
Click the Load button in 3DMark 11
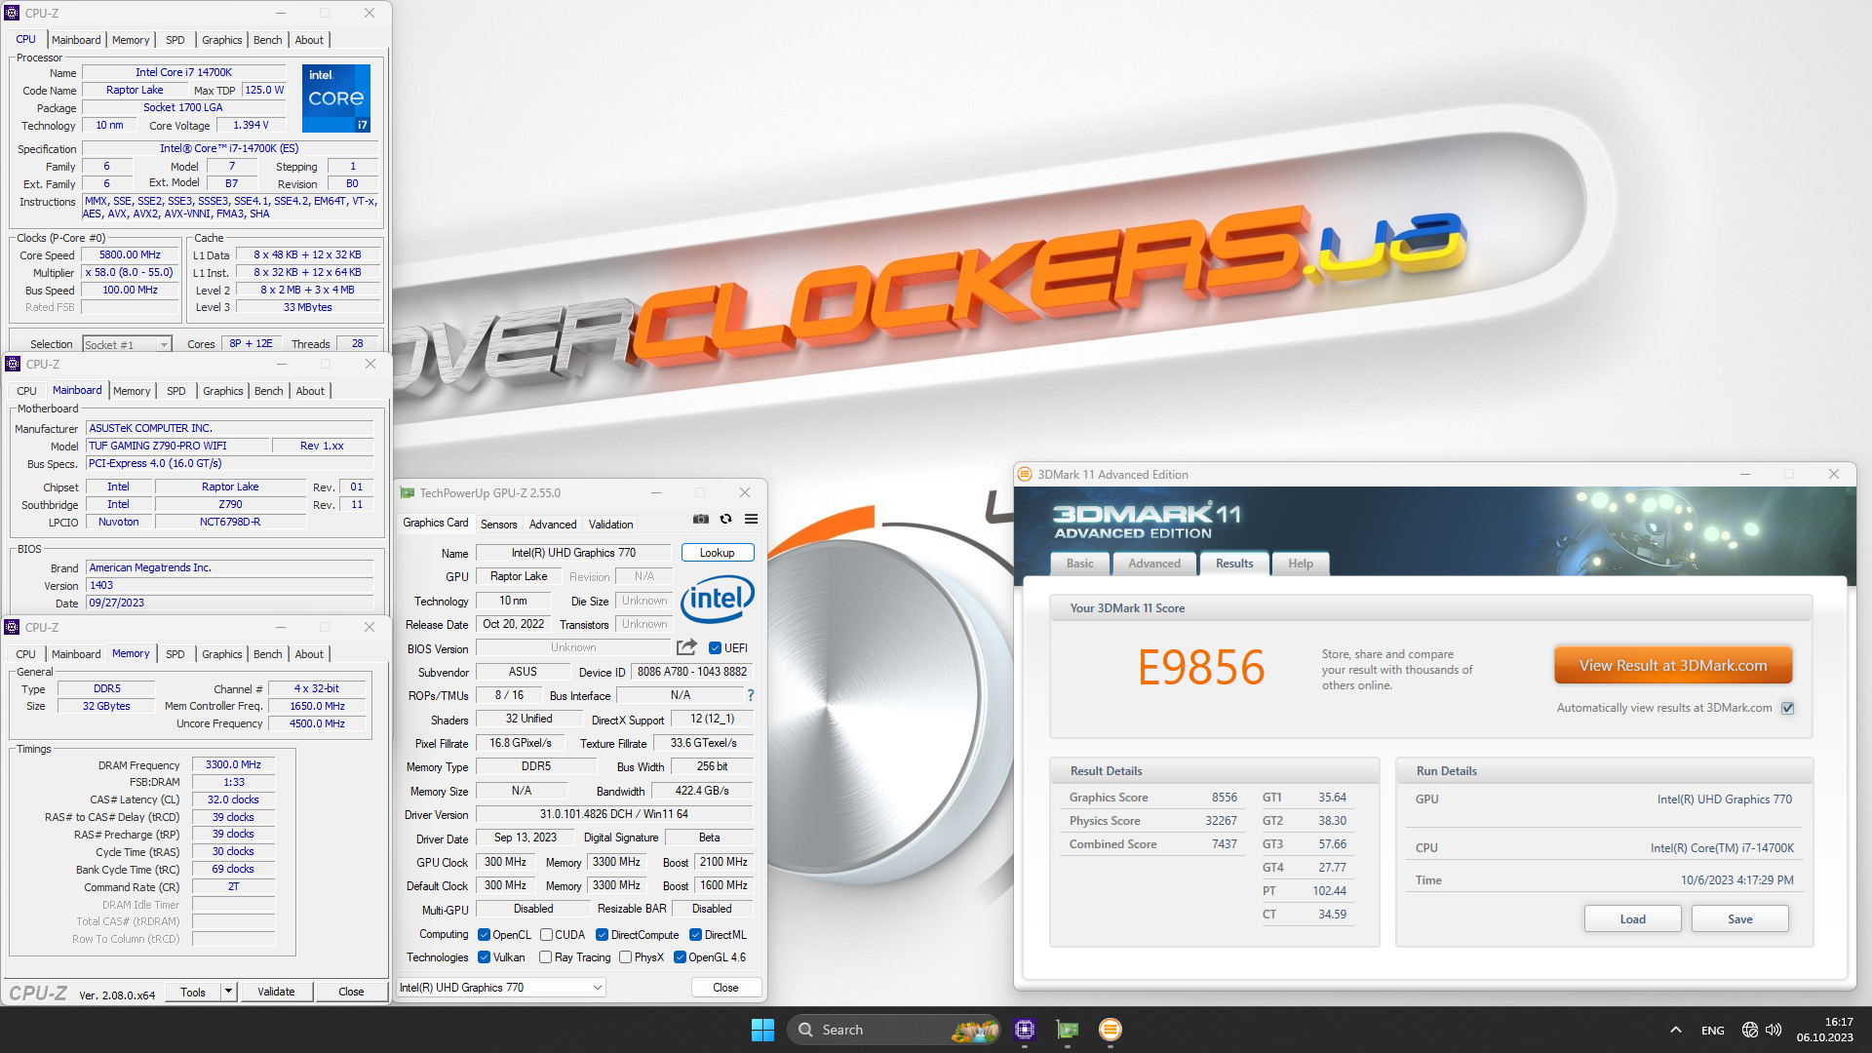click(x=1633, y=919)
